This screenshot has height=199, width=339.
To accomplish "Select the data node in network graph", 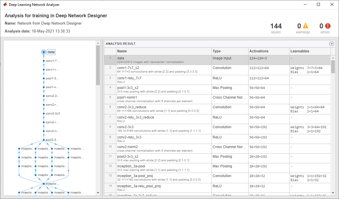I will coord(51,52).
